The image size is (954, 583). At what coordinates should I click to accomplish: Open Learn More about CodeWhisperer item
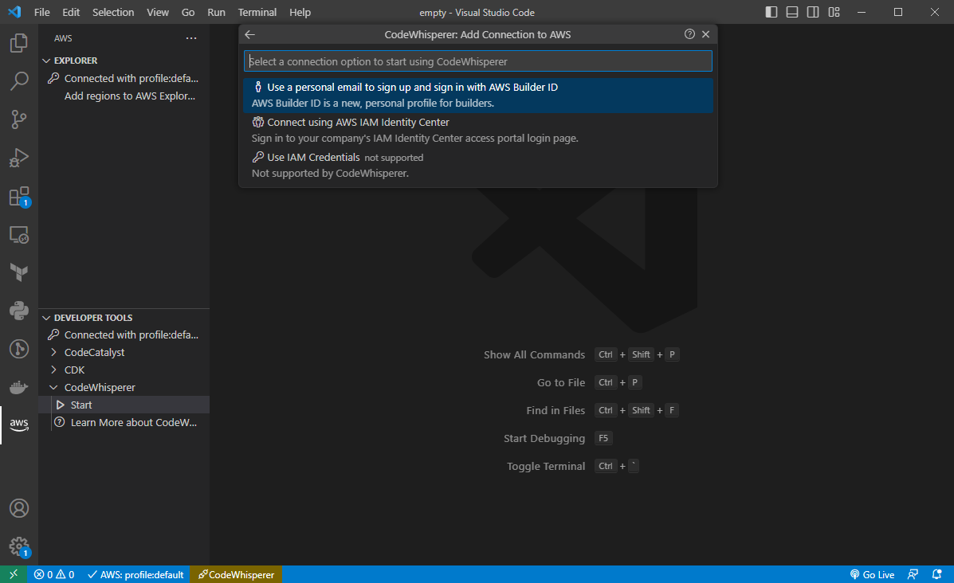pyautogui.click(x=124, y=422)
